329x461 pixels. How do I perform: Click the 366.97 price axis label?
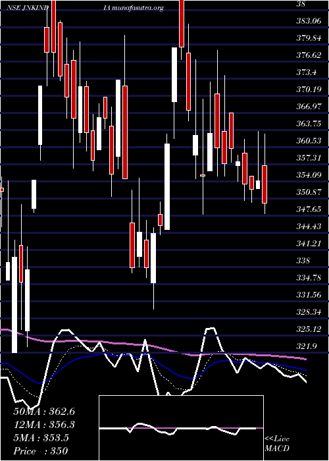[309, 107]
